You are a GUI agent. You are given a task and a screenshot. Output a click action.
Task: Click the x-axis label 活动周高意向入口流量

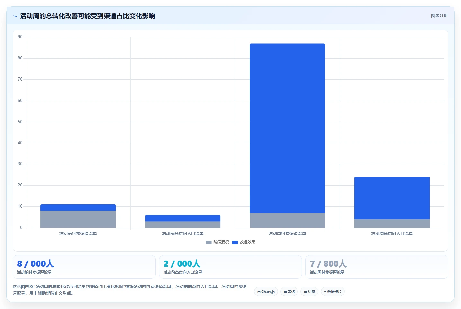[392, 233]
